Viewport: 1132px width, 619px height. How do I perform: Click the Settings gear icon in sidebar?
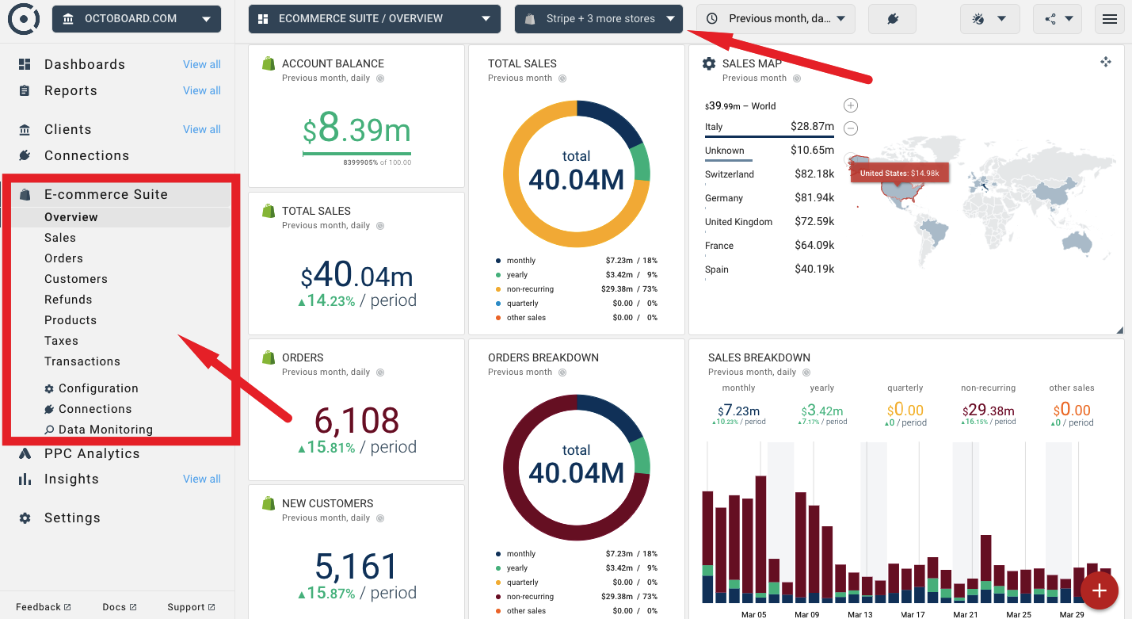[25, 518]
